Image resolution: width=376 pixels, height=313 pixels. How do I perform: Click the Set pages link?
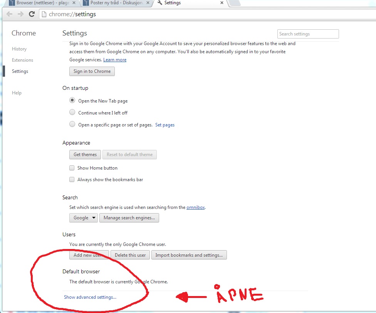point(165,125)
